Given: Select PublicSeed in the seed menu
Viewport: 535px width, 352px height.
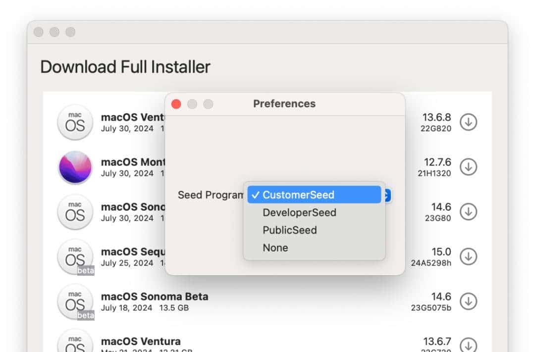Looking at the screenshot, I should pyautogui.click(x=289, y=230).
